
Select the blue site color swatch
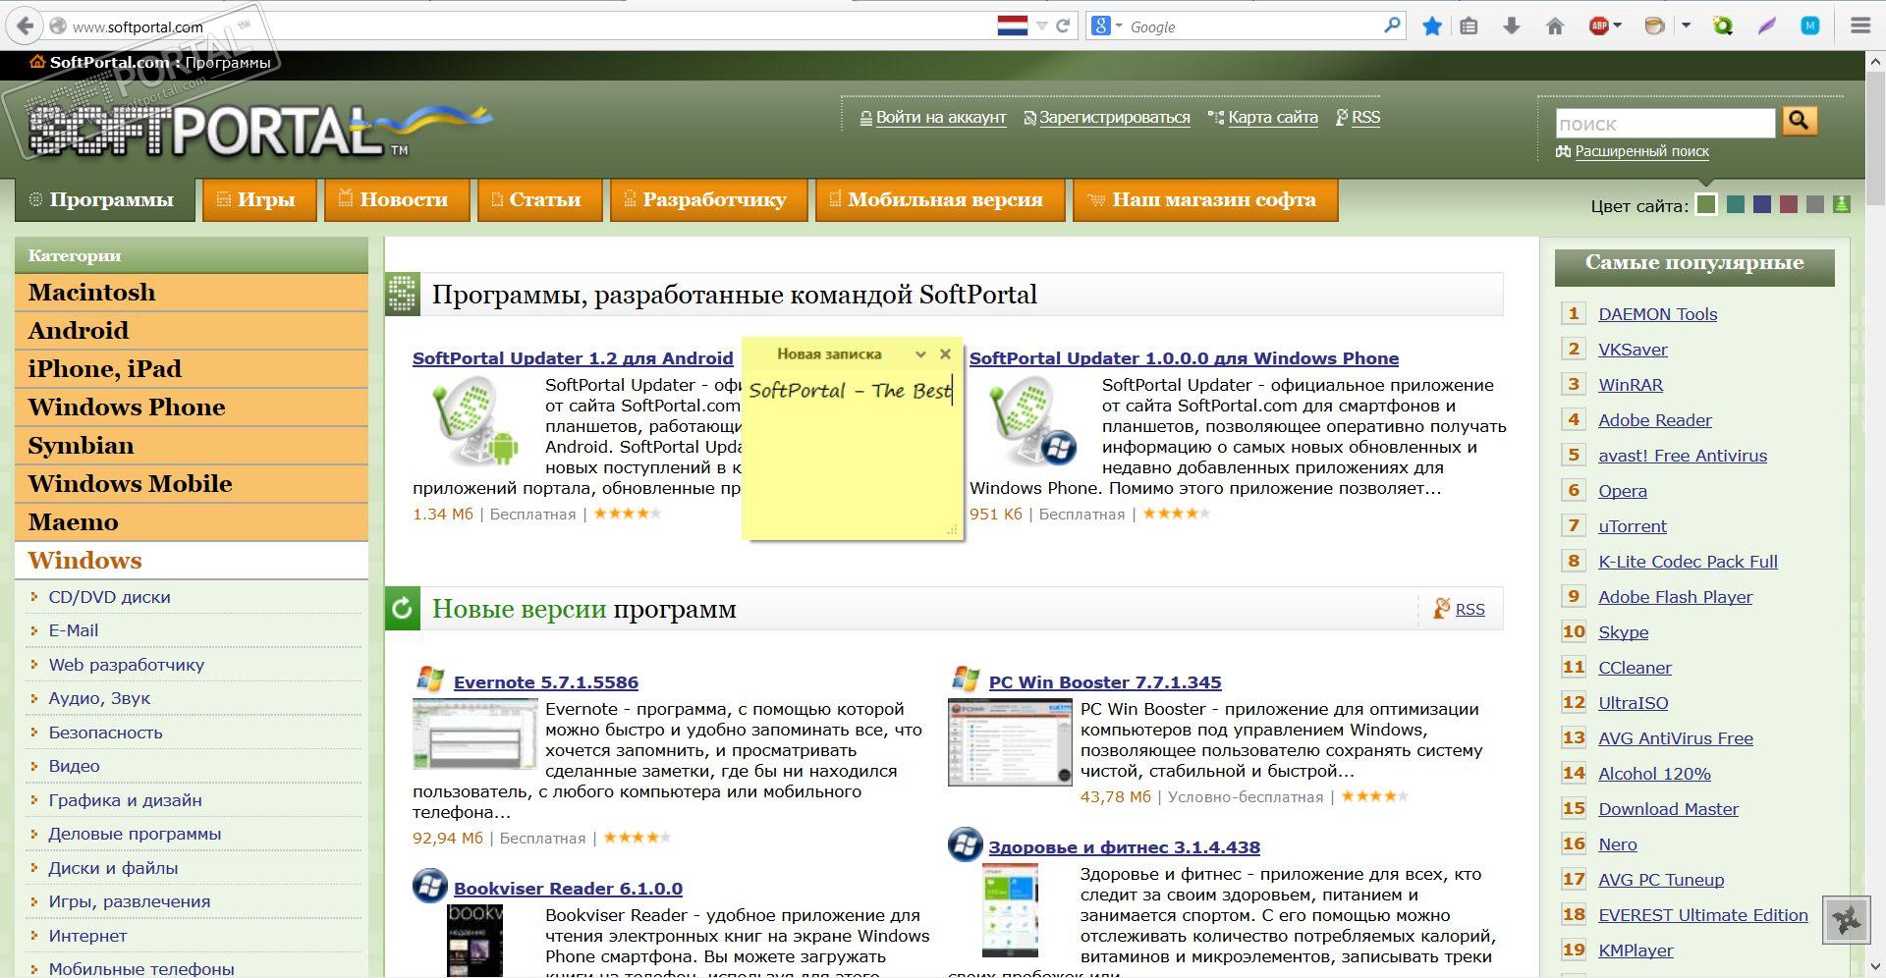(x=1762, y=204)
